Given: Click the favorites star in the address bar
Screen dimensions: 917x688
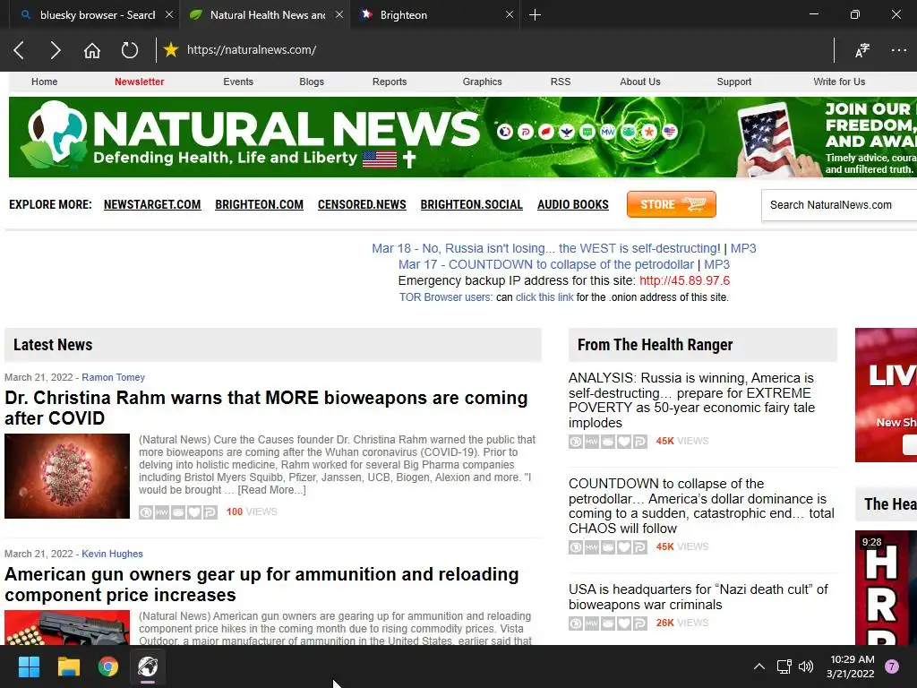Looking at the screenshot, I should click(x=171, y=50).
